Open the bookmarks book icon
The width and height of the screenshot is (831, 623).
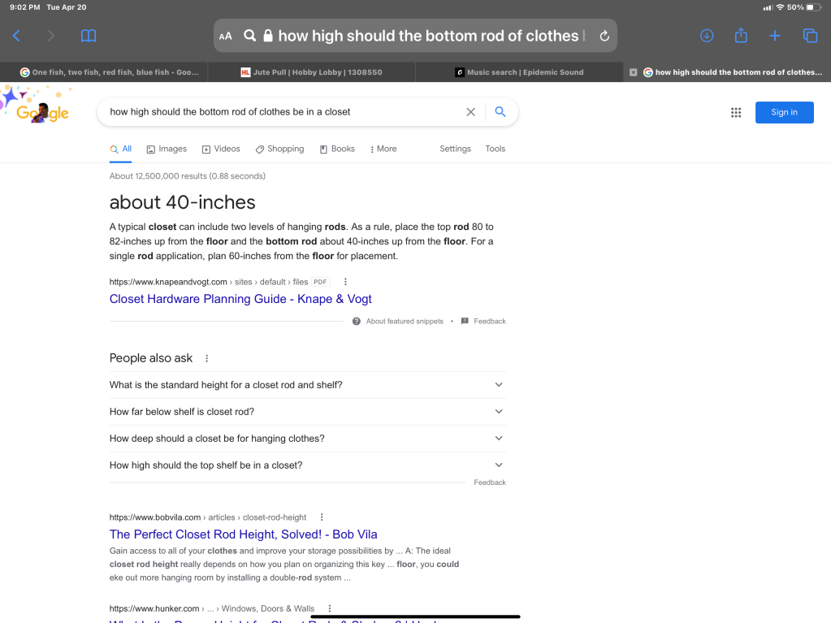[89, 36]
